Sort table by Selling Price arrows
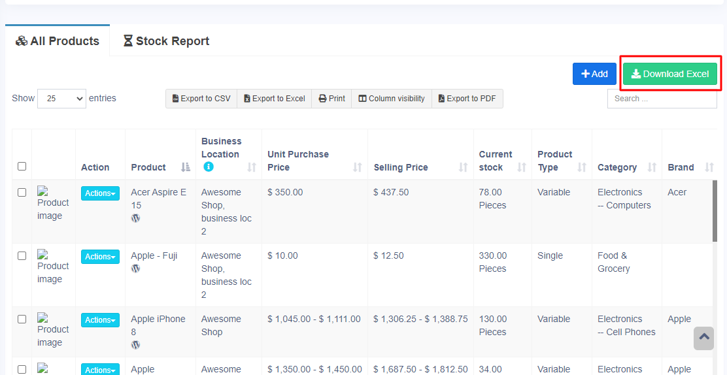This screenshot has height=375, width=727. point(463,167)
